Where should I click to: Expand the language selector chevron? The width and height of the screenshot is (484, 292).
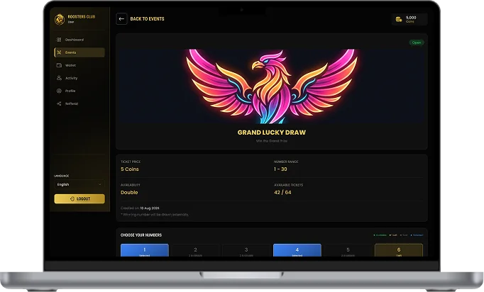(x=99, y=184)
